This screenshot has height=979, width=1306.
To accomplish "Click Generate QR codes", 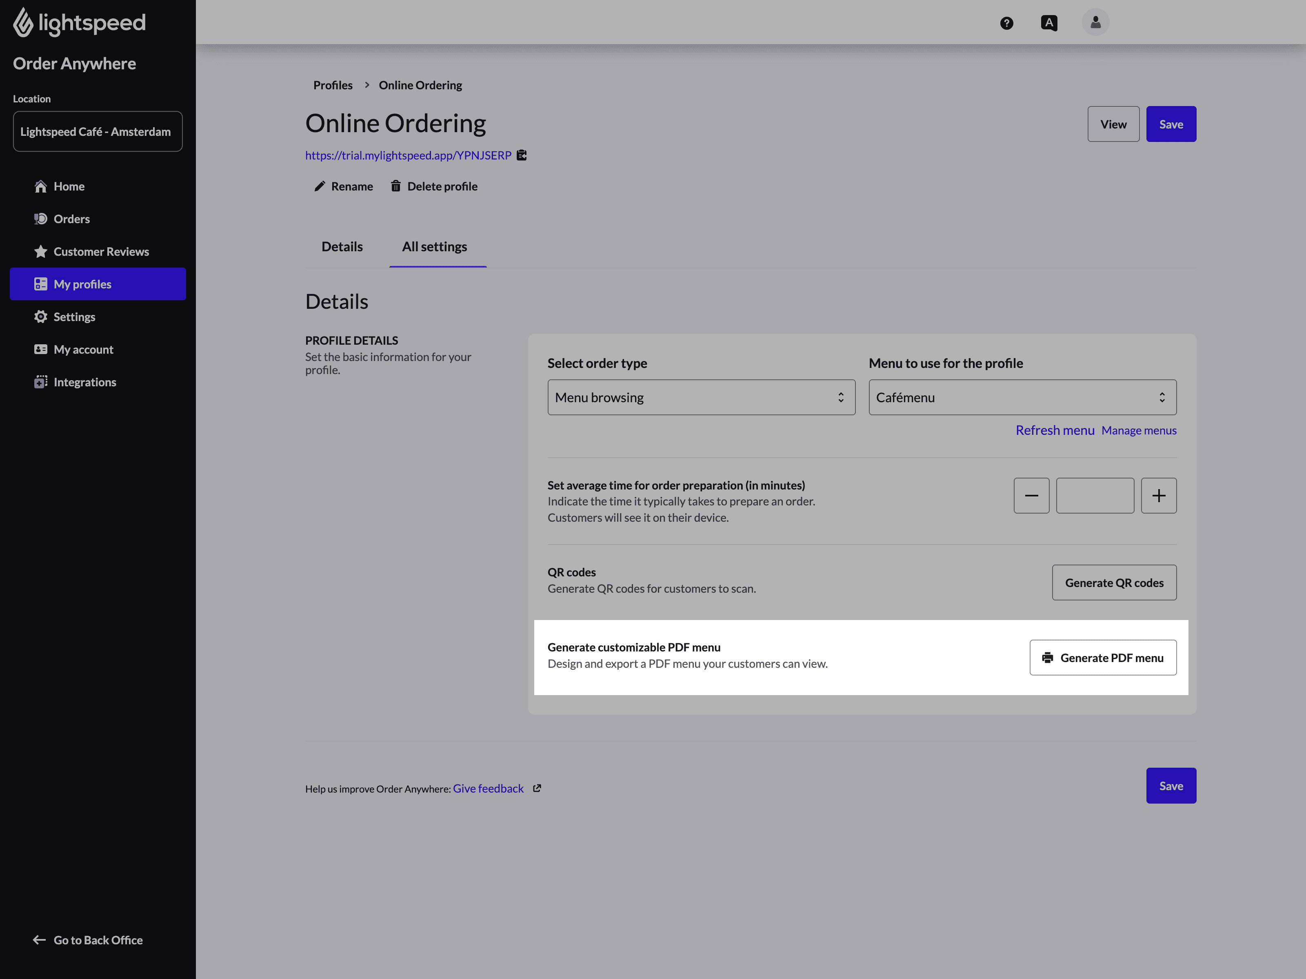I will tap(1114, 583).
